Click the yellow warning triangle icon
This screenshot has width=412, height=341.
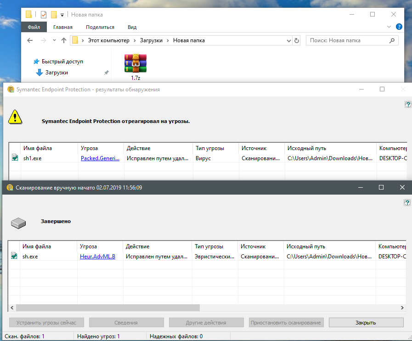click(x=15, y=117)
